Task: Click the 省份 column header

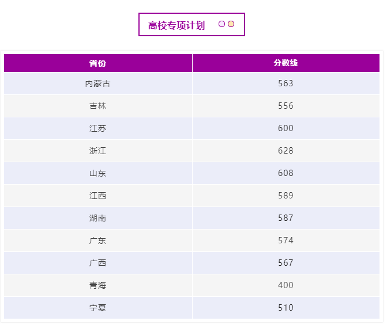Action: click(97, 63)
